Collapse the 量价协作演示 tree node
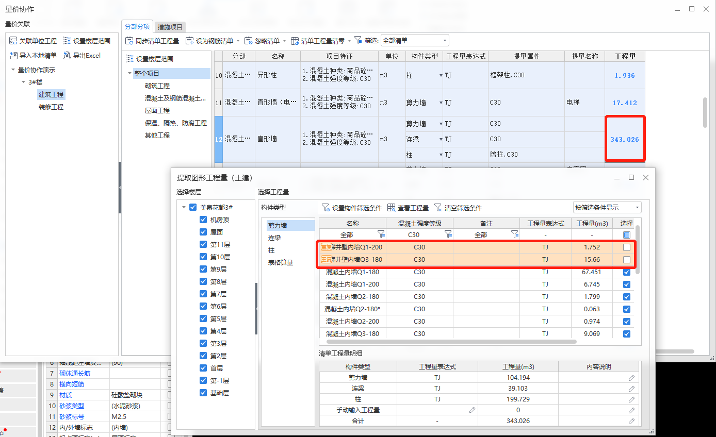The height and width of the screenshot is (437, 716). (x=13, y=70)
